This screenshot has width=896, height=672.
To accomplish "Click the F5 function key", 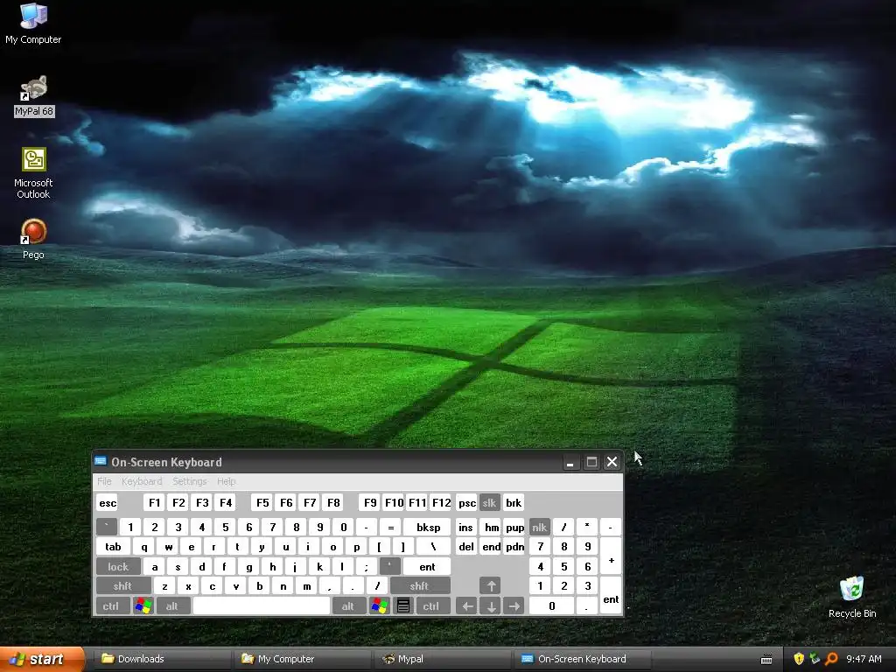I will (262, 503).
